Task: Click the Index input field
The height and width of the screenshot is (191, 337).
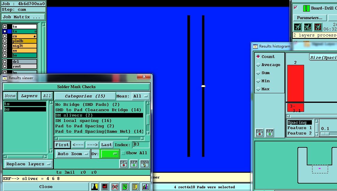Action: point(141,145)
